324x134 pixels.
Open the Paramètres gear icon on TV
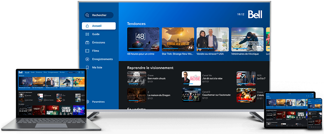click(88, 102)
